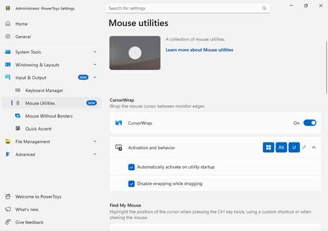Expand Windowing & Layouts section
This screenshot has height=231, width=328.
point(95,65)
